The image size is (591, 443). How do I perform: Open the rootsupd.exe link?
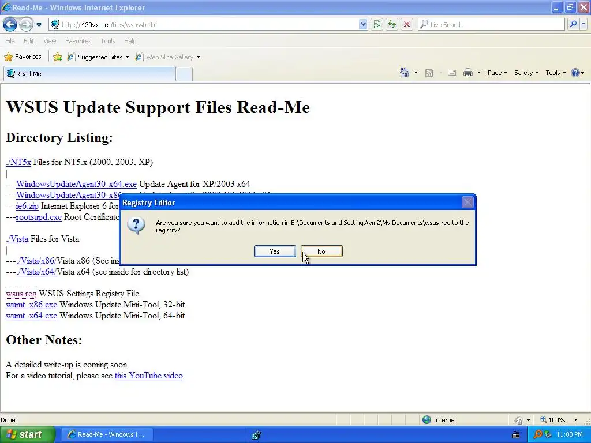[39, 217]
